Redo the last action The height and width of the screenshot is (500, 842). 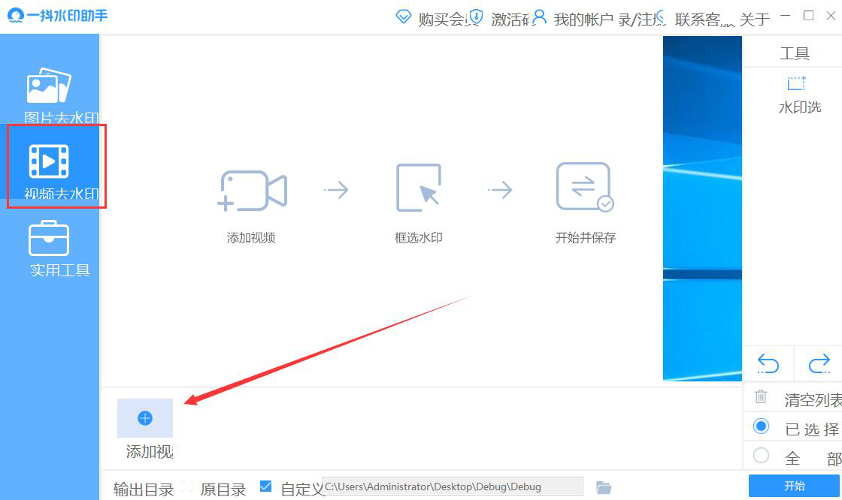click(x=819, y=363)
